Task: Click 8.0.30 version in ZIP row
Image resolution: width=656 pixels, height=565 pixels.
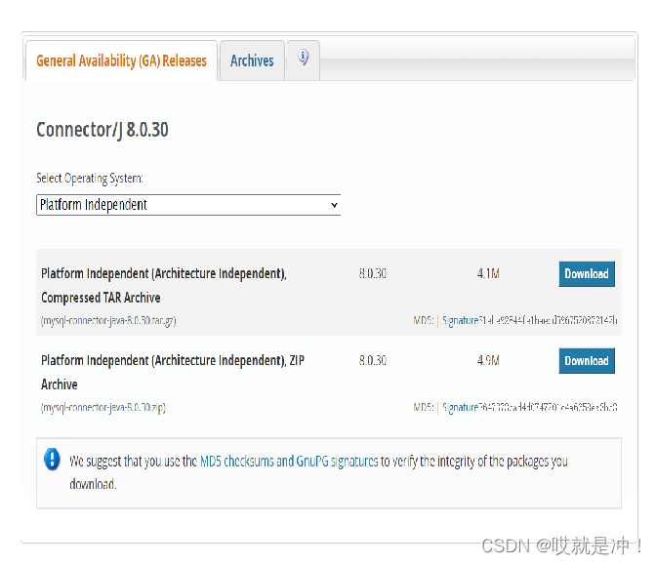Action: pos(373,360)
